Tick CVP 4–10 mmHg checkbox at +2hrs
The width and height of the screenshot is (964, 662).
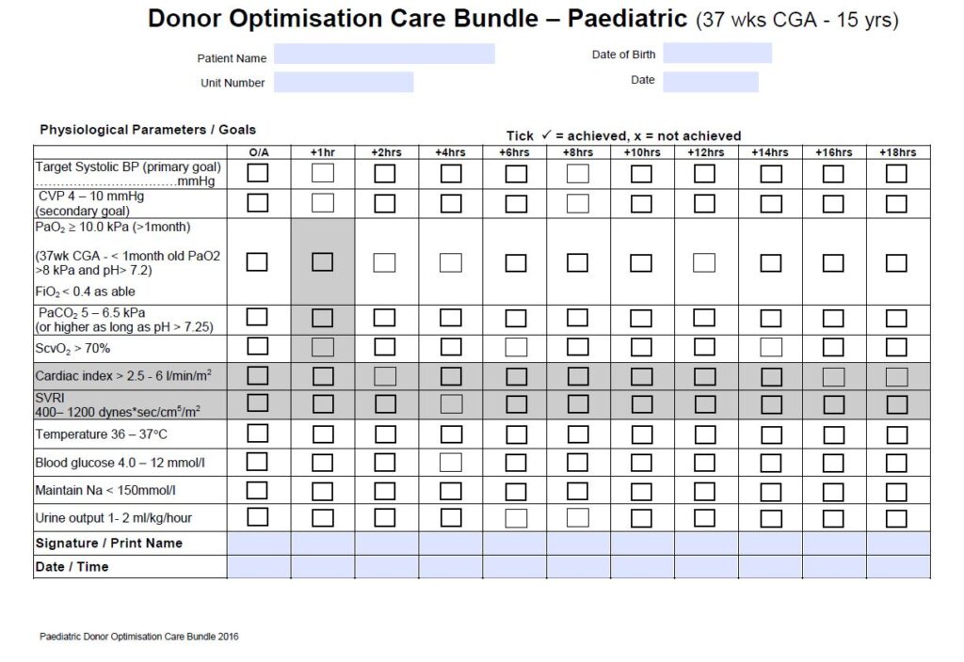click(x=385, y=203)
